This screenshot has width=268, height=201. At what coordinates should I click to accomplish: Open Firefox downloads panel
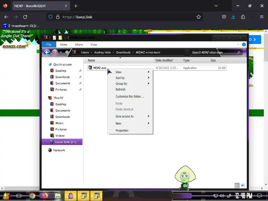(x=233, y=17)
